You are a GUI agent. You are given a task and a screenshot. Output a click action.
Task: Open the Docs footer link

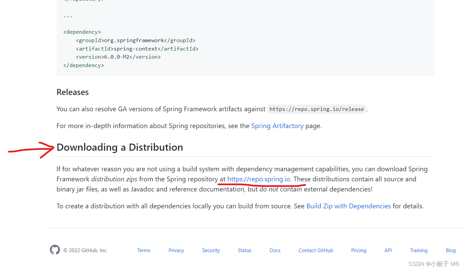(275, 250)
